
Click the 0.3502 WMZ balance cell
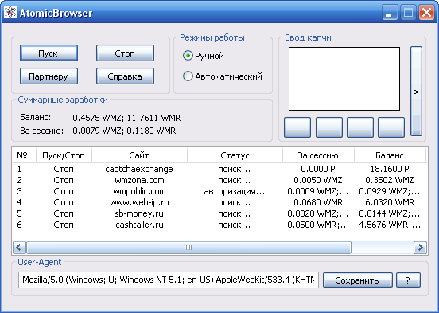pos(390,180)
